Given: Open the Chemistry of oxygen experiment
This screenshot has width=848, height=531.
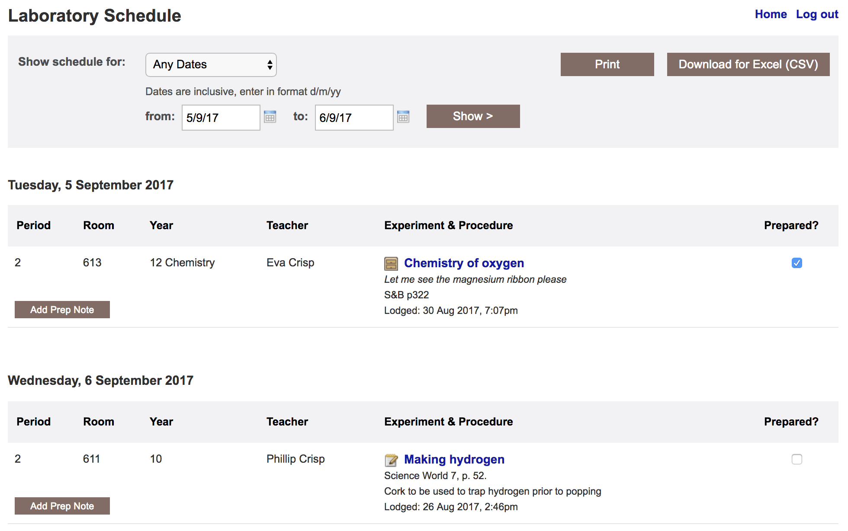Looking at the screenshot, I should (x=463, y=263).
